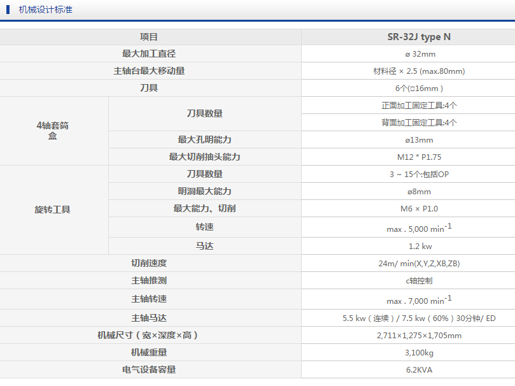Click the 最大加工直径 row label
The image size is (515, 386).
150,54
